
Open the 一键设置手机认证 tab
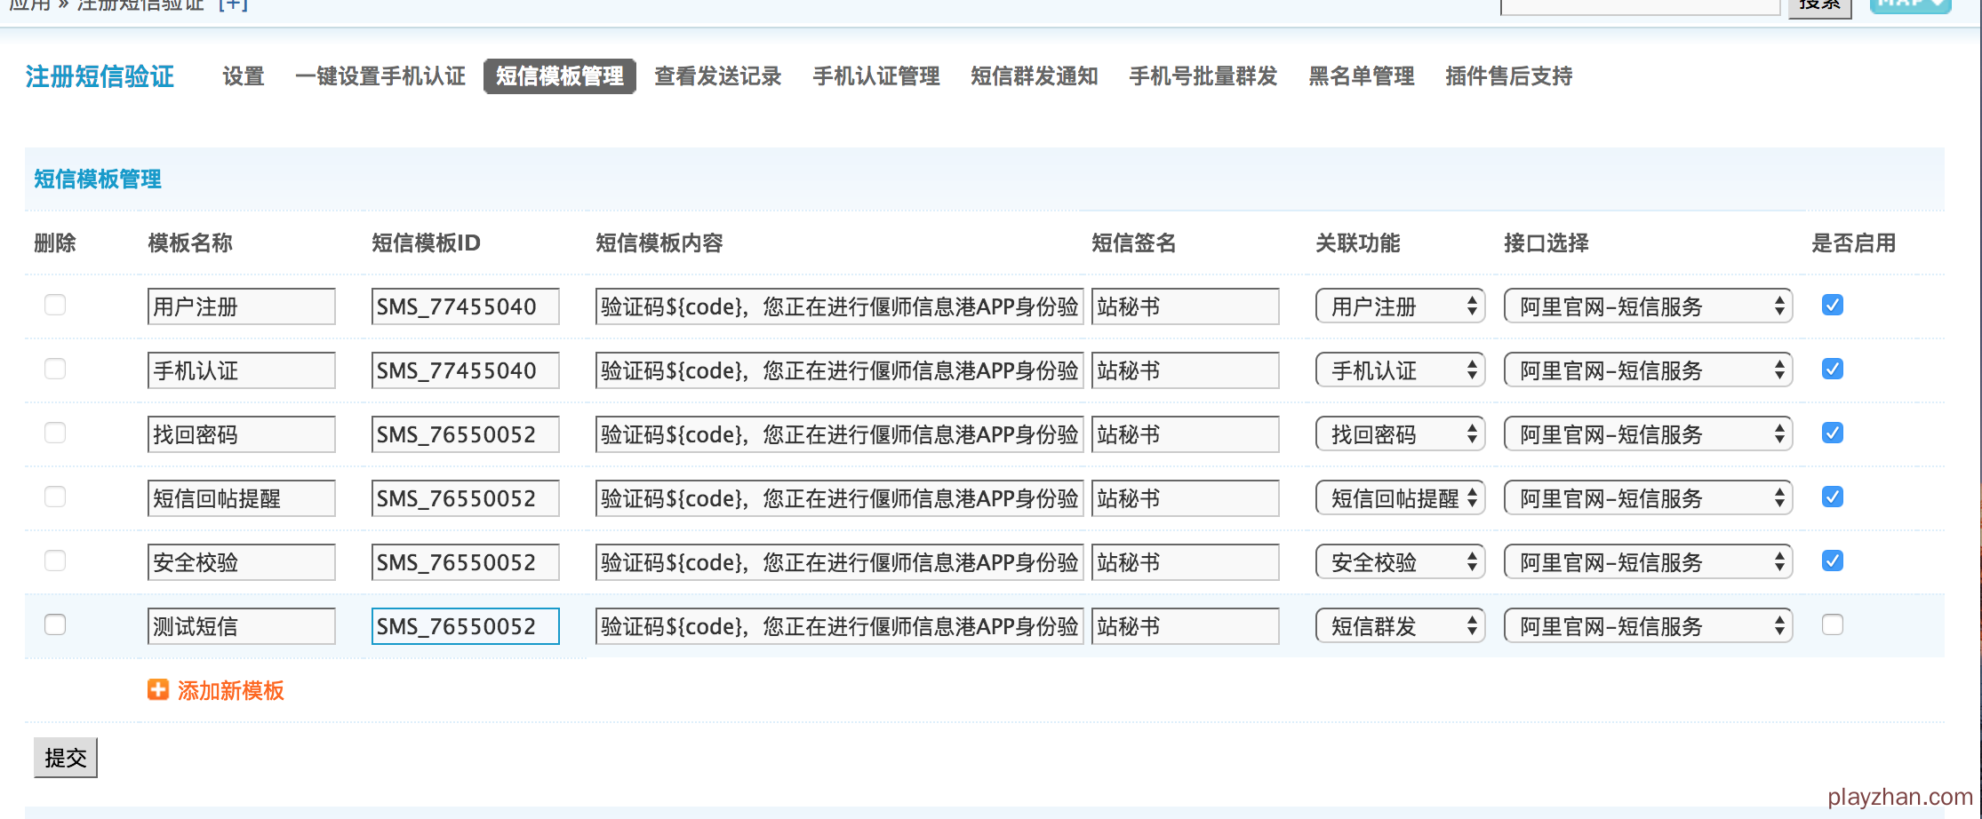380,76
